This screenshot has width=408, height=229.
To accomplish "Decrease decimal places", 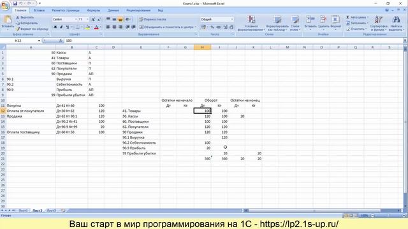I will (231, 27).
